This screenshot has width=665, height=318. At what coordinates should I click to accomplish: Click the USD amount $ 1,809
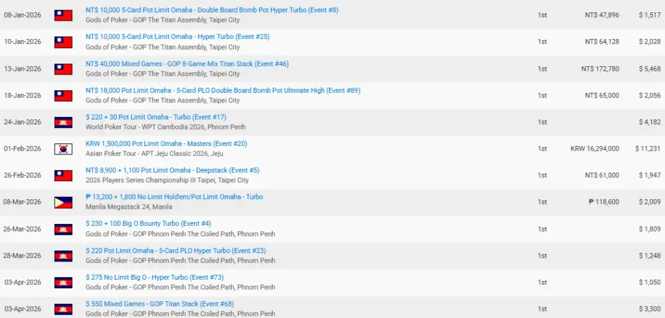tap(649, 229)
